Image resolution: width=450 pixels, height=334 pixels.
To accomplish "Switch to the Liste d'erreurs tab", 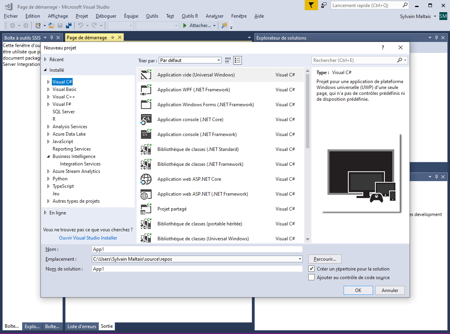I will tap(82, 326).
